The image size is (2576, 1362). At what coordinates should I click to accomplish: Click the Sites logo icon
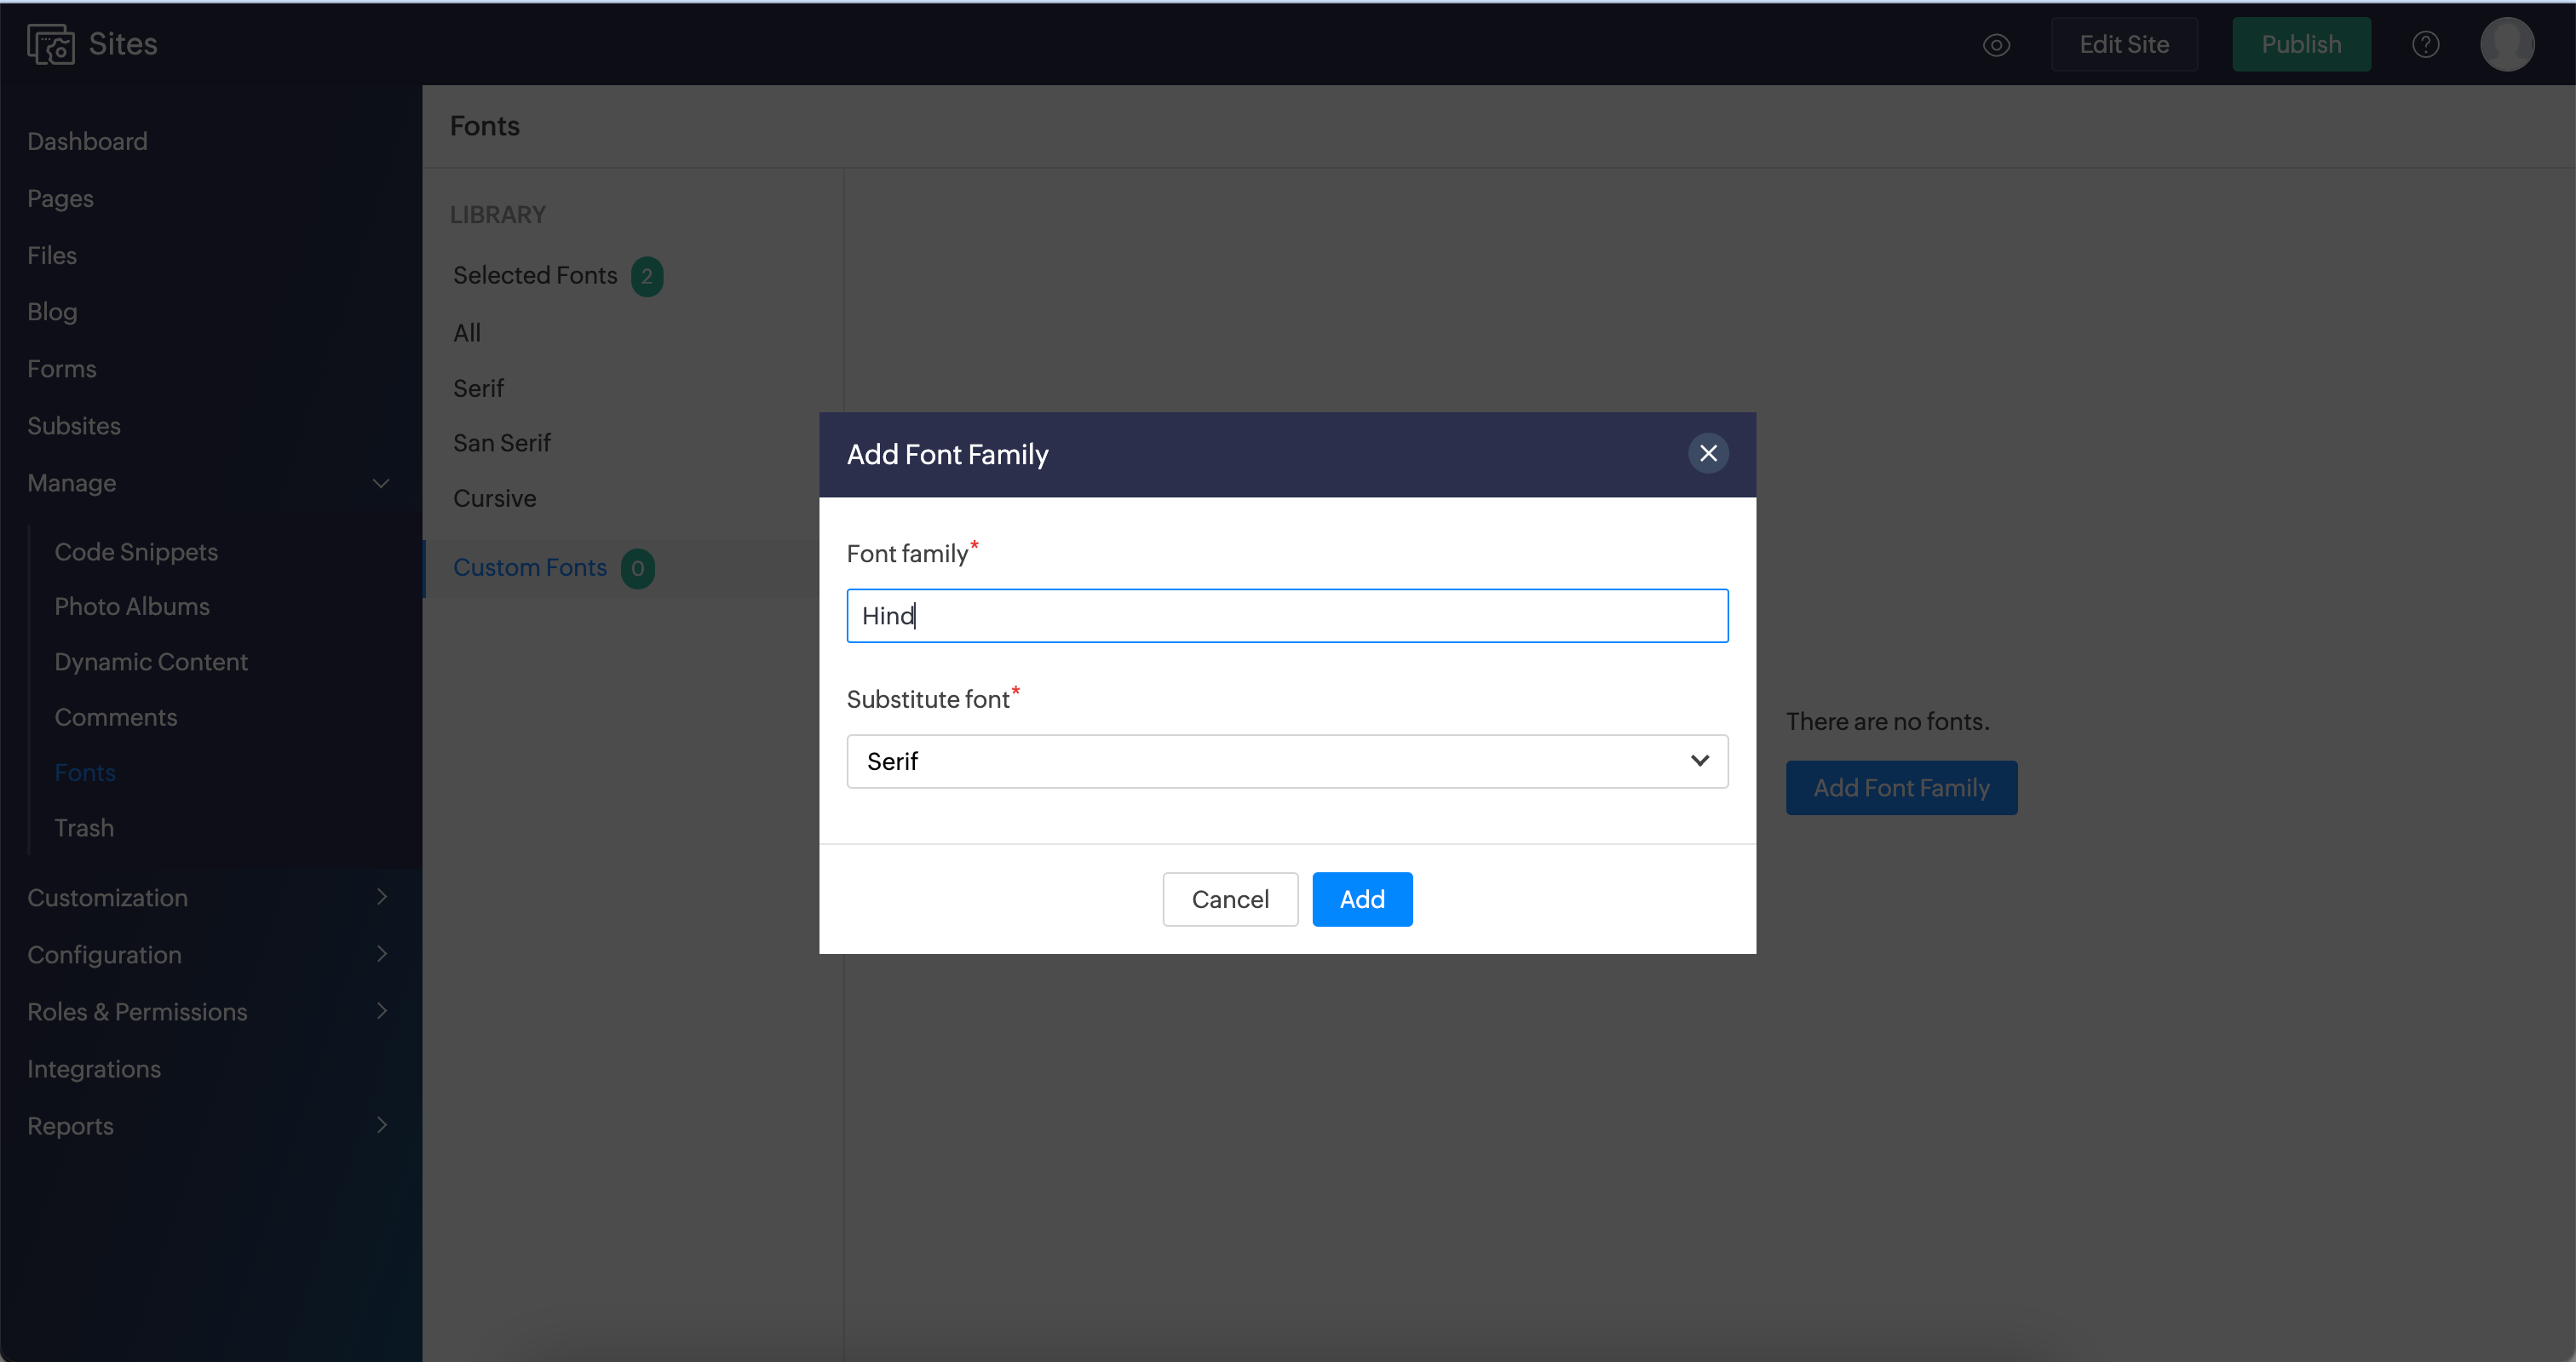pyautogui.click(x=50, y=44)
